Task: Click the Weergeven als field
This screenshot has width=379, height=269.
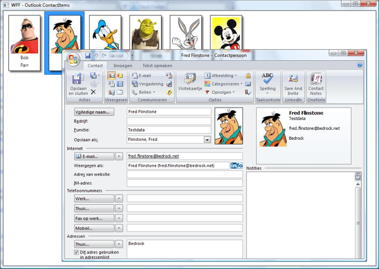Action: pos(178,165)
